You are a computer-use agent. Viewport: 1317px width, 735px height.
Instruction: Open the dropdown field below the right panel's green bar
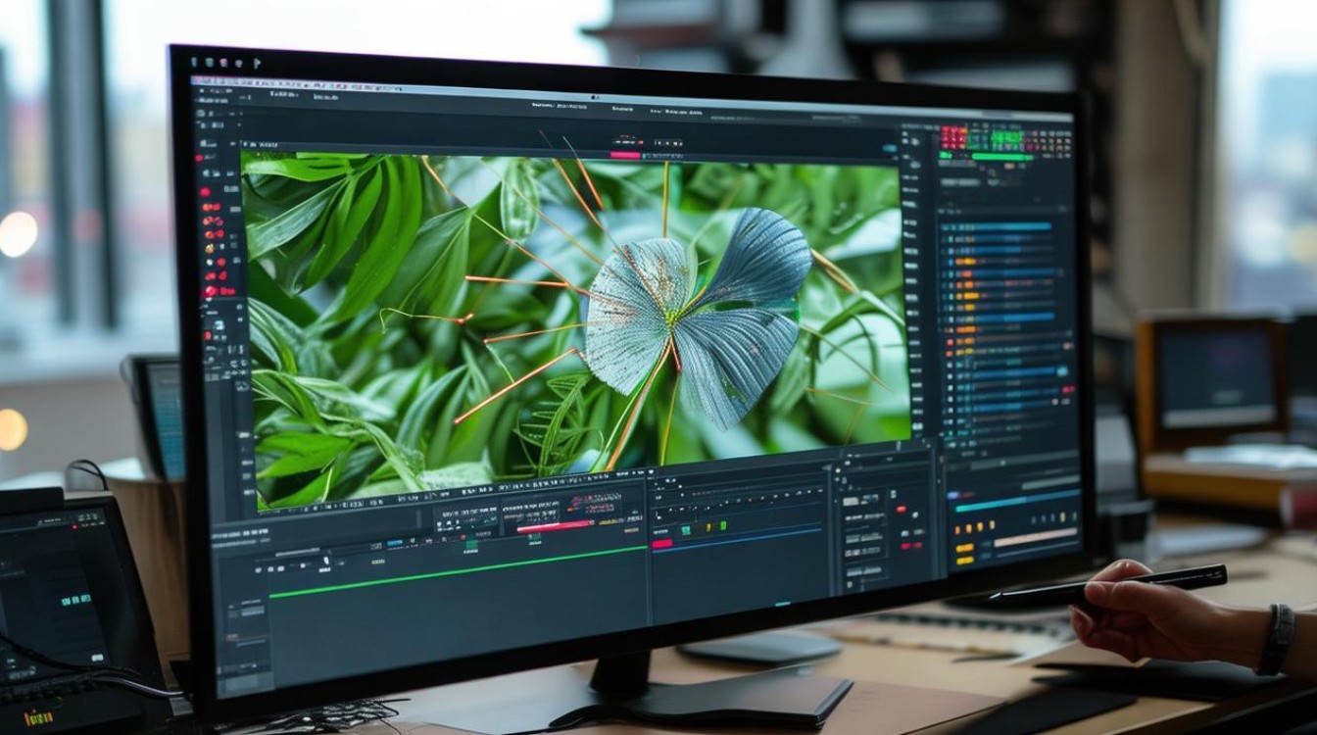pyautogui.click(x=959, y=182)
